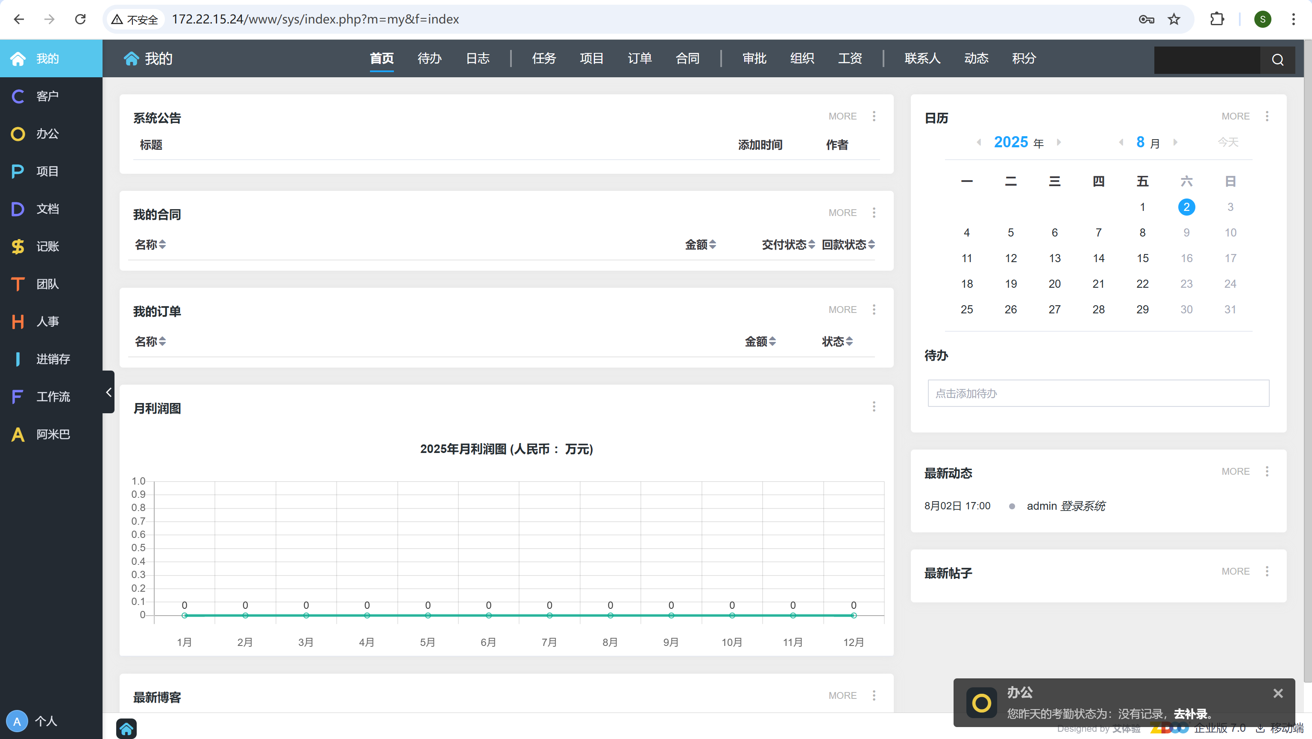Click MORE in 我的合同 panel
The width and height of the screenshot is (1312, 739).
[x=842, y=213]
